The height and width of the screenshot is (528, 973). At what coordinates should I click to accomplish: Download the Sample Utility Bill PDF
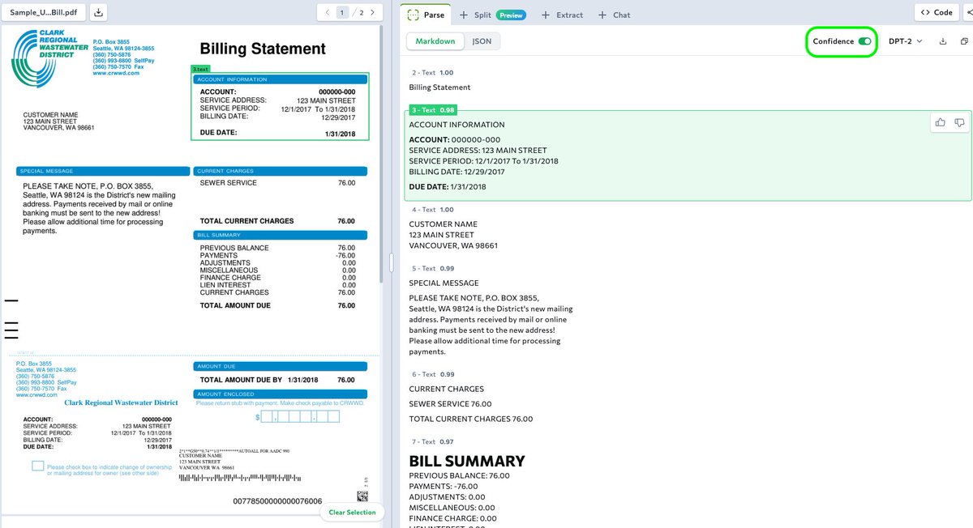(98, 12)
